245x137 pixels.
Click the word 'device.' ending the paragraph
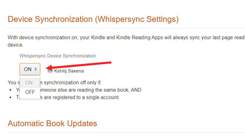coord(16,45)
